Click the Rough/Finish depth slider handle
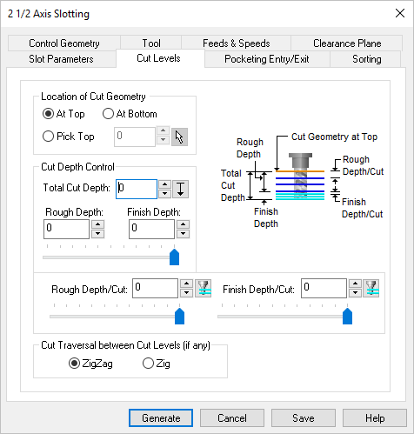Screen dimensions: 414x434 pyautogui.click(x=174, y=257)
